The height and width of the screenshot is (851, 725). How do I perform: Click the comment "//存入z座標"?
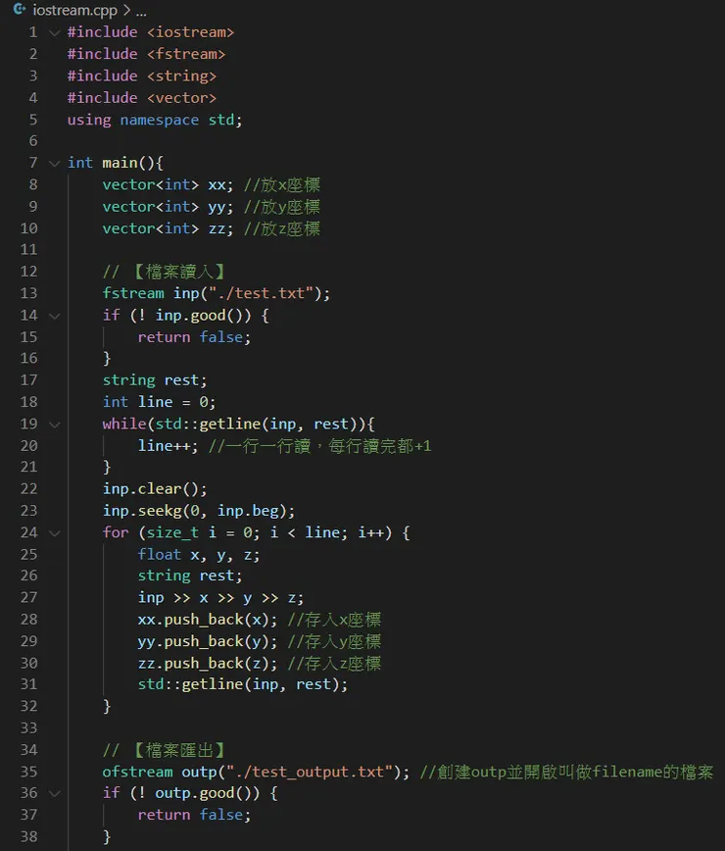pyautogui.click(x=334, y=663)
